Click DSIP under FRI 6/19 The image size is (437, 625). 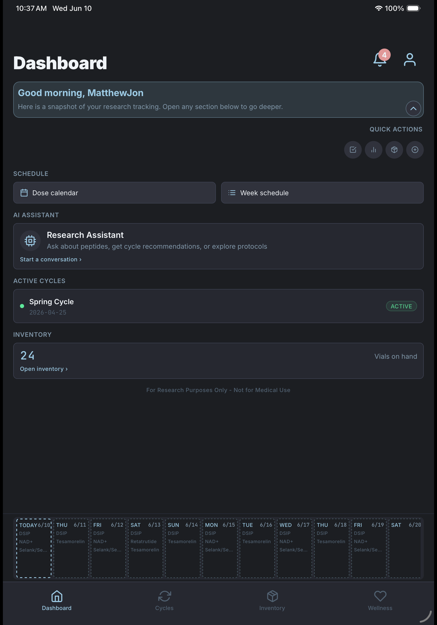(x=359, y=533)
